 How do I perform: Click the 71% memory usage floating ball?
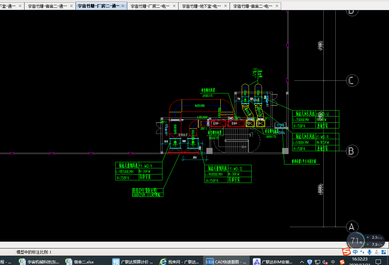(x=356, y=240)
